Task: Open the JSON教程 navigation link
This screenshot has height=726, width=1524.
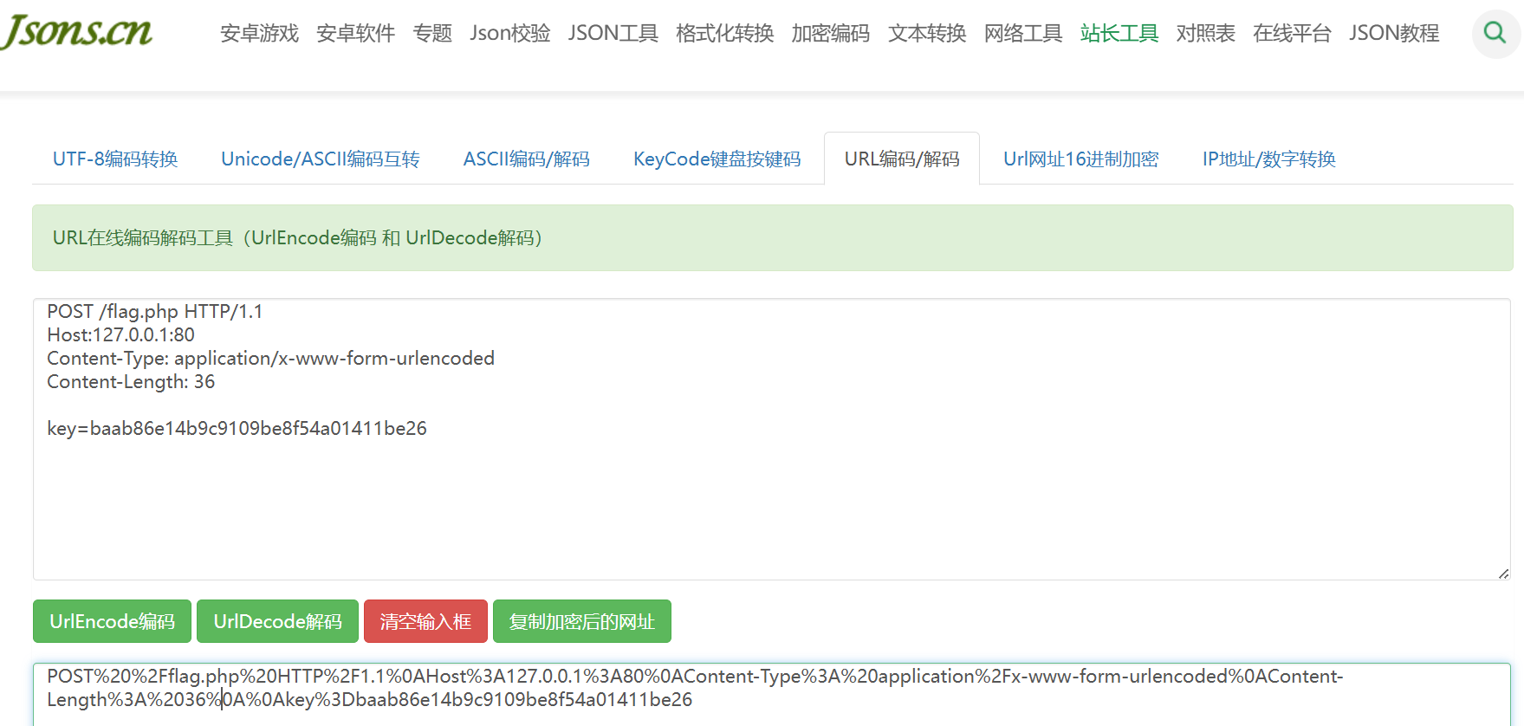Action: (1393, 34)
